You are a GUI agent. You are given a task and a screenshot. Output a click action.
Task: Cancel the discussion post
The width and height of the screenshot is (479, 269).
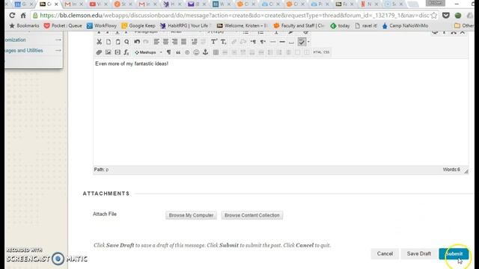coord(385,254)
